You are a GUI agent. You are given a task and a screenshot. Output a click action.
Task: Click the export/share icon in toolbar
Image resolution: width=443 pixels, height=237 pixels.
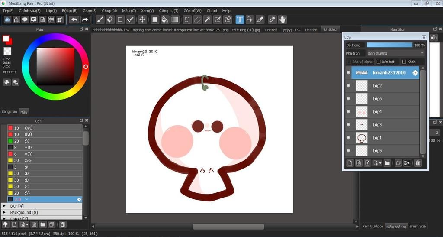click(16, 19)
